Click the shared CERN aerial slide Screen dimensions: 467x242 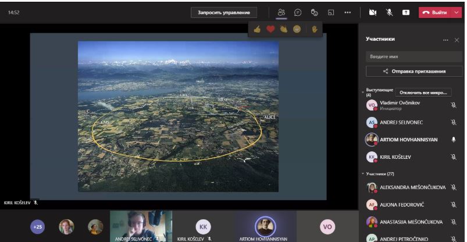(178, 116)
